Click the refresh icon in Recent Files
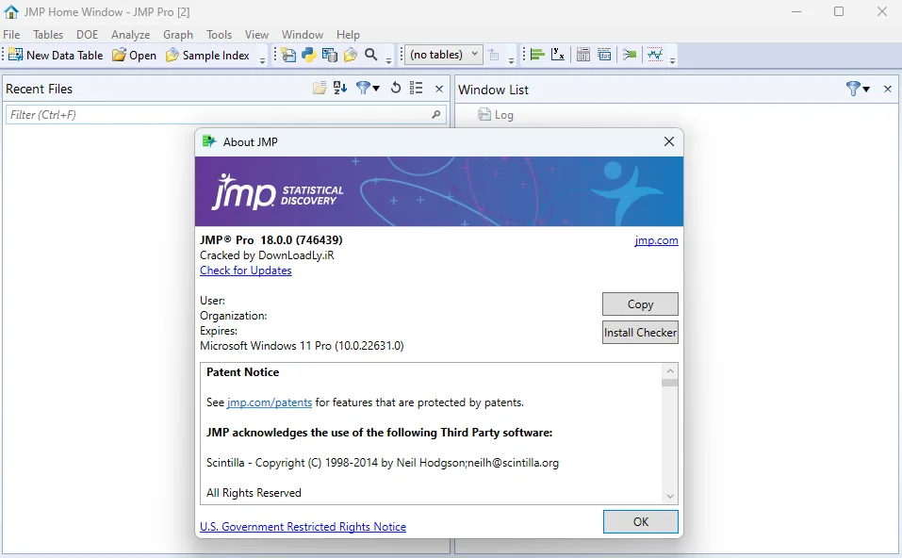 tap(395, 88)
